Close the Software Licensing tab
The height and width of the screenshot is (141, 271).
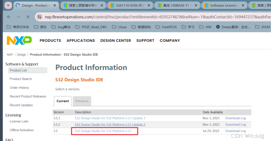coord(243,6)
